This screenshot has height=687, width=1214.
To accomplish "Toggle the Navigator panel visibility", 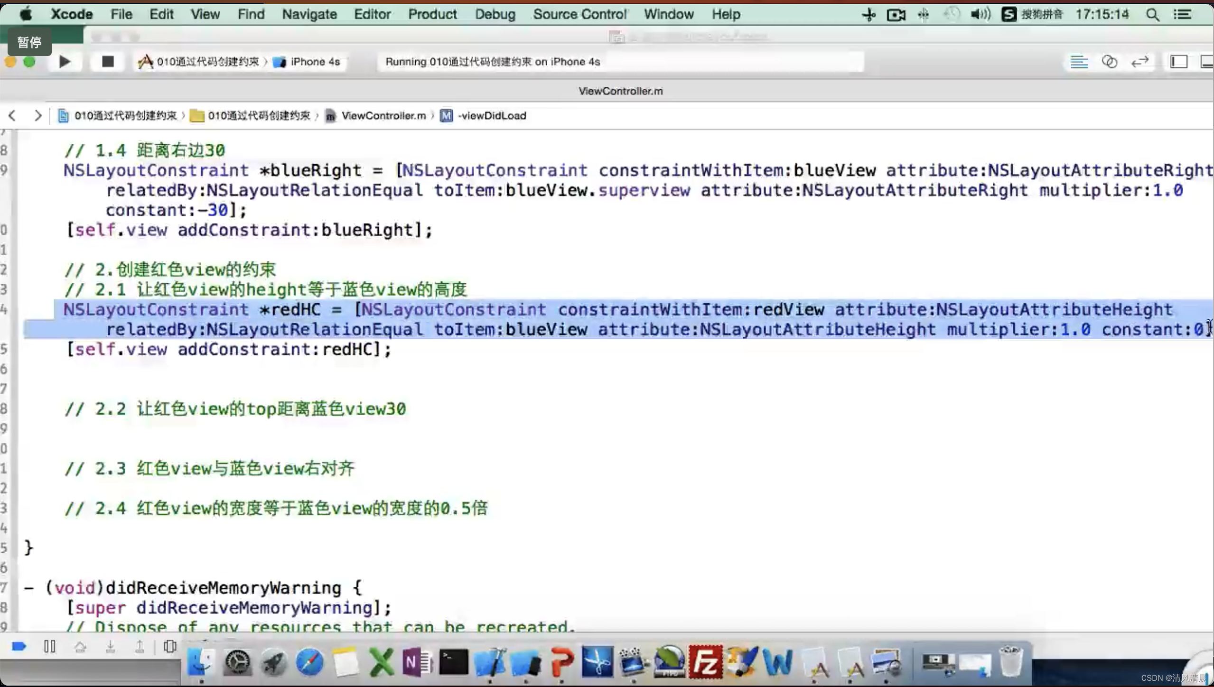I will [x=1178, y=62].
